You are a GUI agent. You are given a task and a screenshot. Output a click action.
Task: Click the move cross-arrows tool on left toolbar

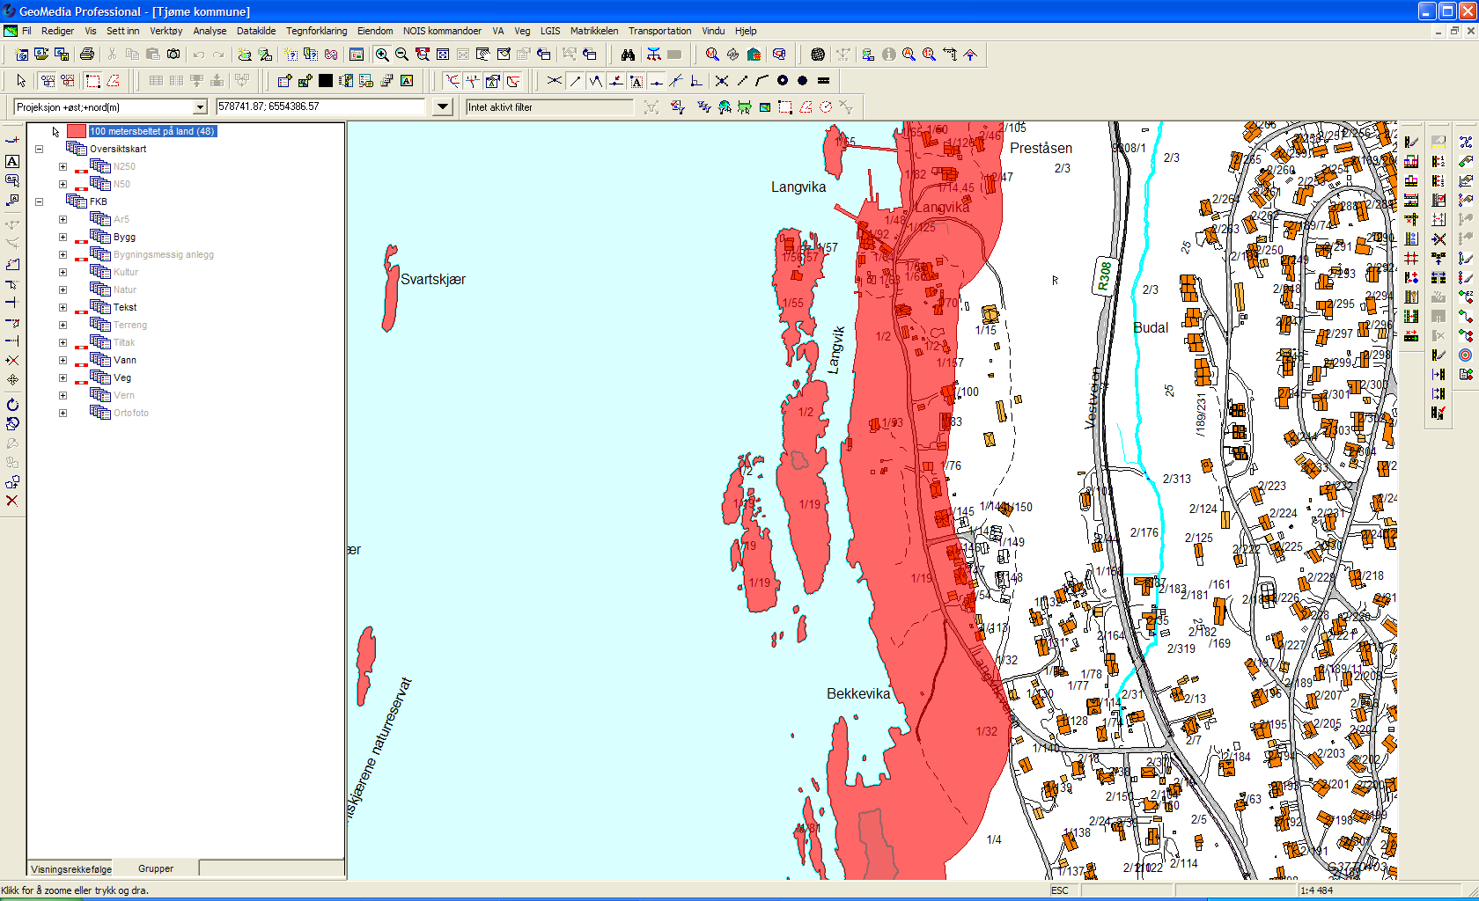[12, 380]
